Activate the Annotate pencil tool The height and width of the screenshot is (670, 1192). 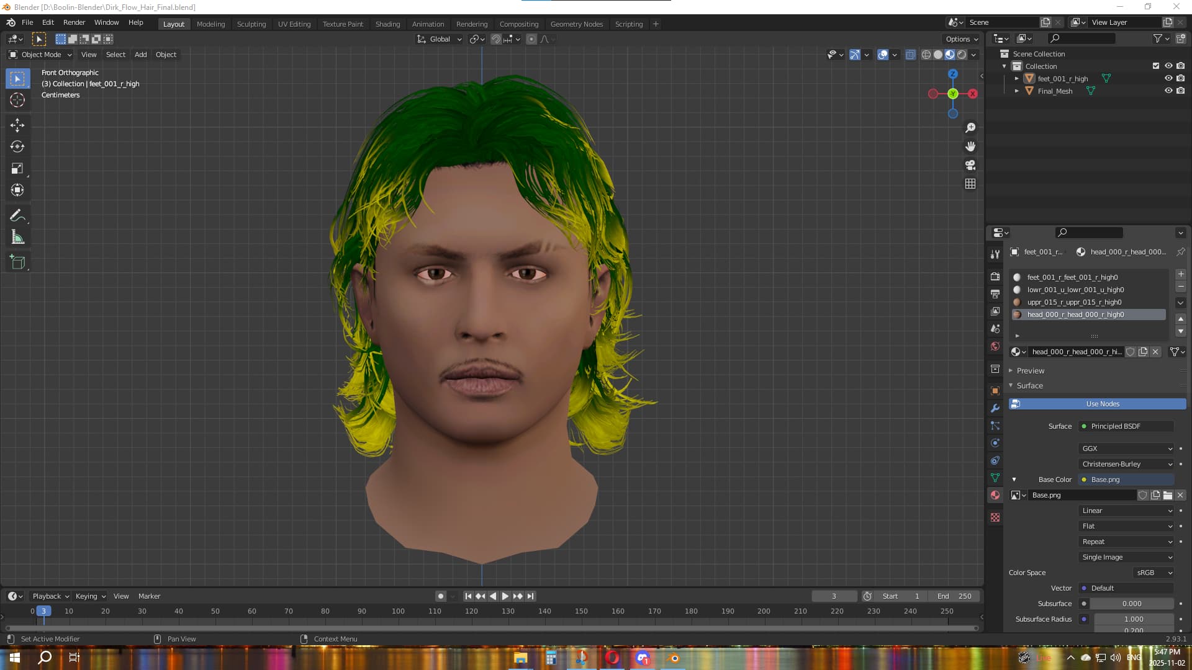coord(17,216)
